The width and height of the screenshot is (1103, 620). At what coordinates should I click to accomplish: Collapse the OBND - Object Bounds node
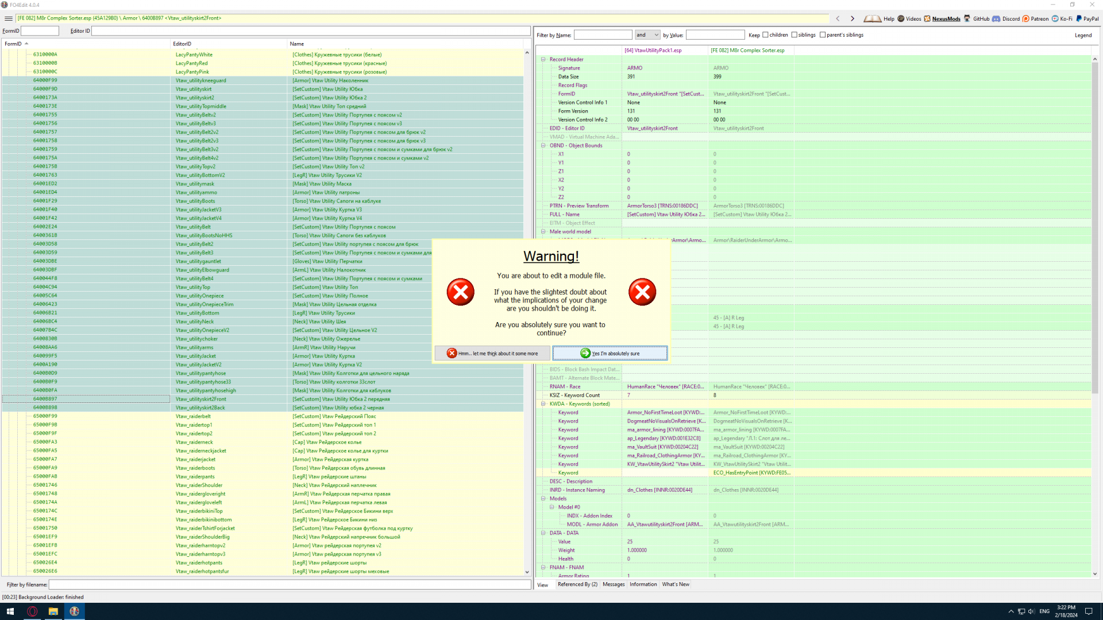(543, 145)
